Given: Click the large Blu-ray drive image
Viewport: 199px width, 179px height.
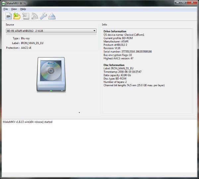Looking at the screenshot, I should (x=51, y=75).
